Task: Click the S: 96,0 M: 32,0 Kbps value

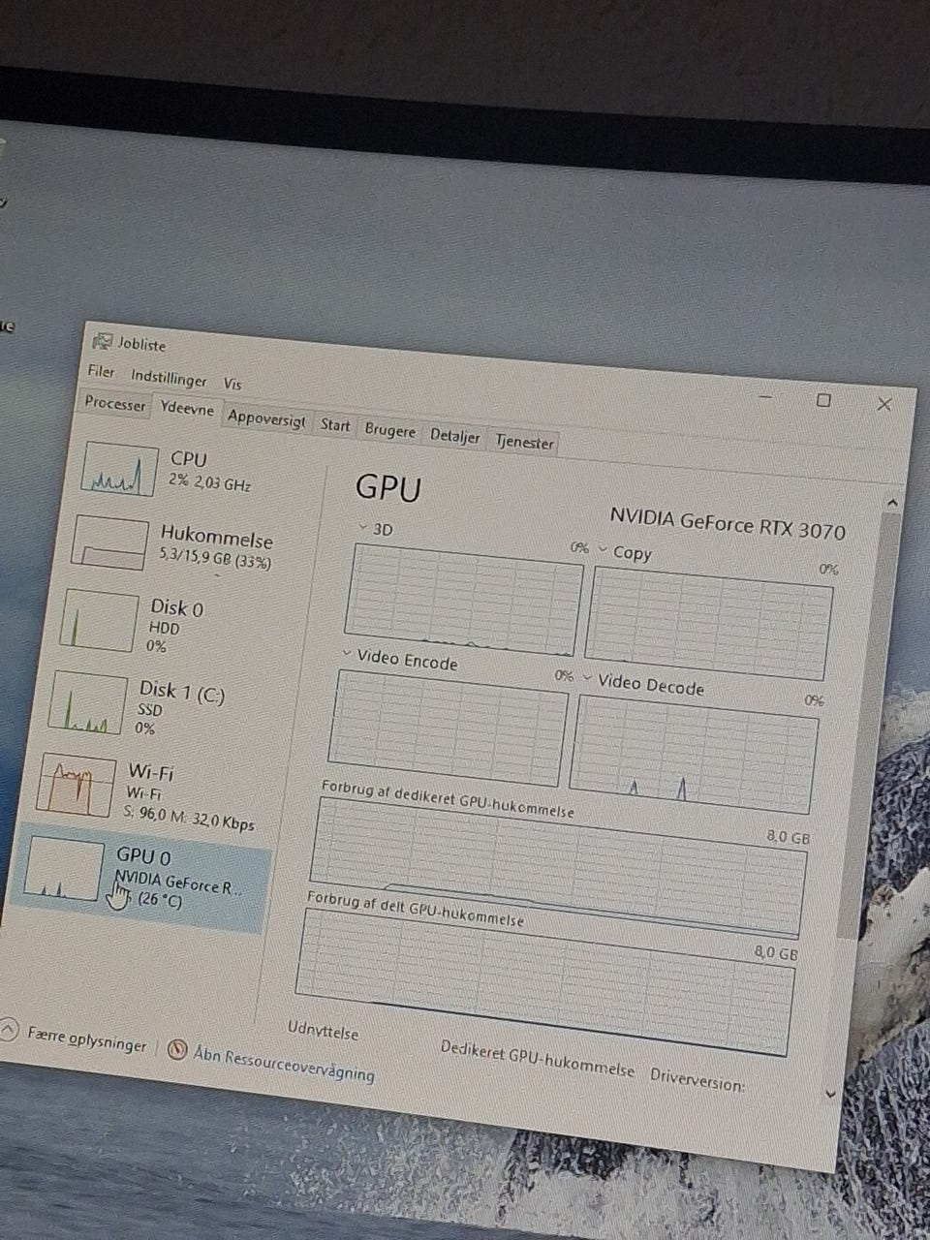Action: click(190, 819)
